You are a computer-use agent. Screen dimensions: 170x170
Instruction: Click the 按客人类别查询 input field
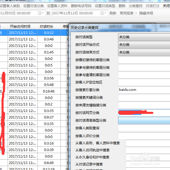tap(144, 128)
